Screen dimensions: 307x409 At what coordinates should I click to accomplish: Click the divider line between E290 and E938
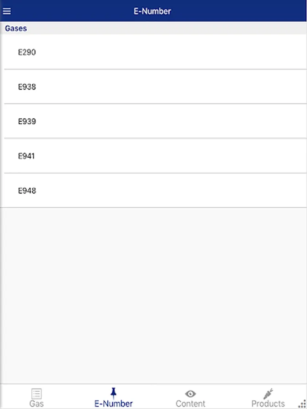coord(156,70)
